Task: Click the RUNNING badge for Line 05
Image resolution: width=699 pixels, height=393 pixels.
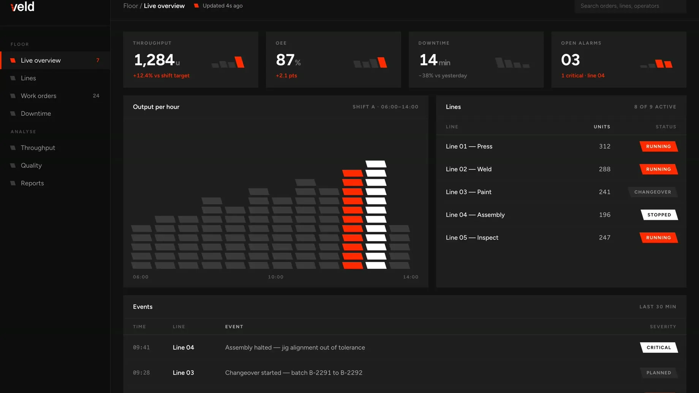Action: pyautogui.click(x=659, y=238)
